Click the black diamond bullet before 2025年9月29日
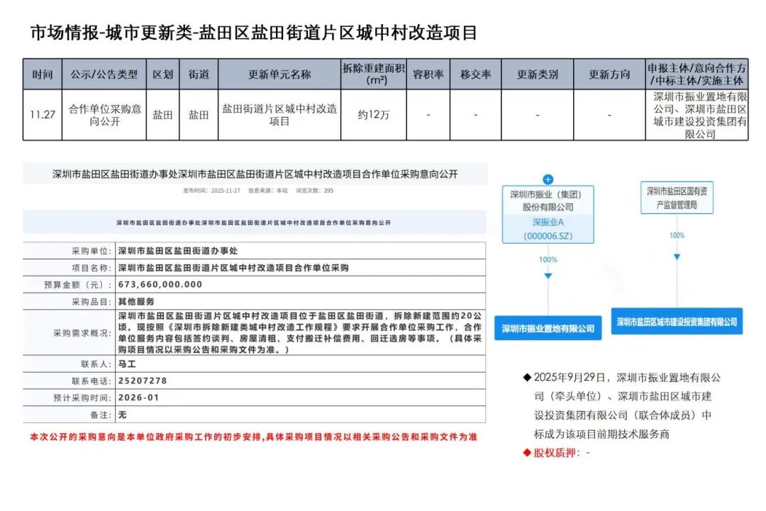This screenshot has height=511, width=766. pos(527,378)
